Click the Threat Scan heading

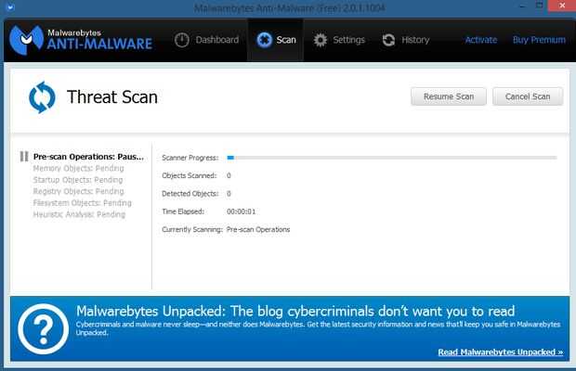tap(112, 97)
